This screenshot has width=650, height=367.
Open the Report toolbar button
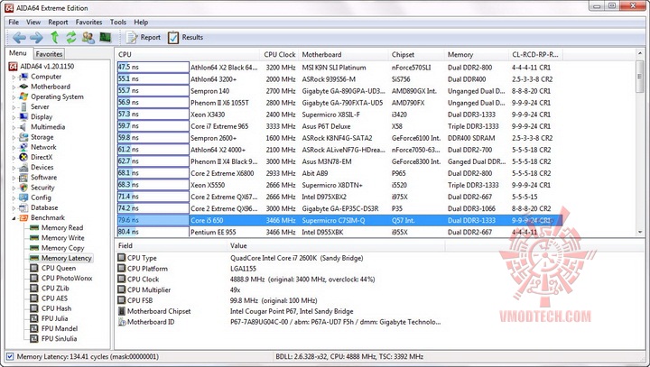(143, 38)
